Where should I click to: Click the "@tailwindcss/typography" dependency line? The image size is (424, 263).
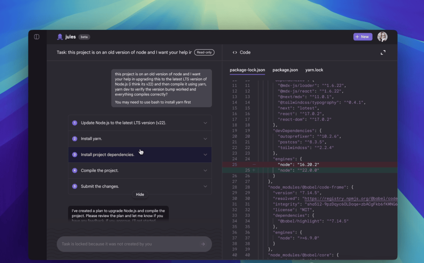click(322, 102)
